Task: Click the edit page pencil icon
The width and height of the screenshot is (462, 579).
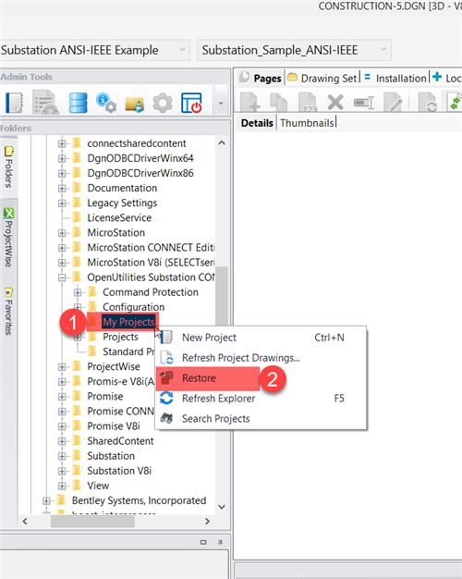Action: [x=393, y=103]
